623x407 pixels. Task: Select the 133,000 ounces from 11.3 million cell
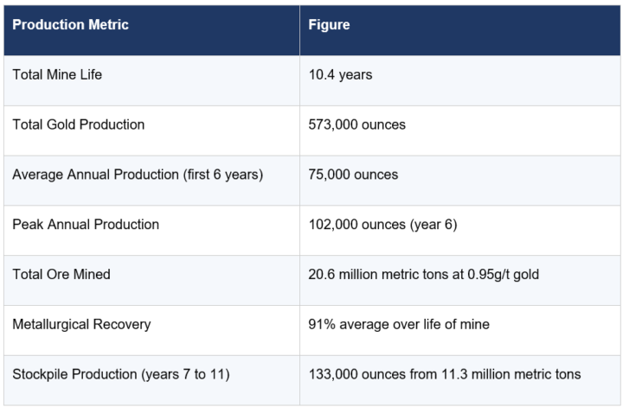[460, 380]
